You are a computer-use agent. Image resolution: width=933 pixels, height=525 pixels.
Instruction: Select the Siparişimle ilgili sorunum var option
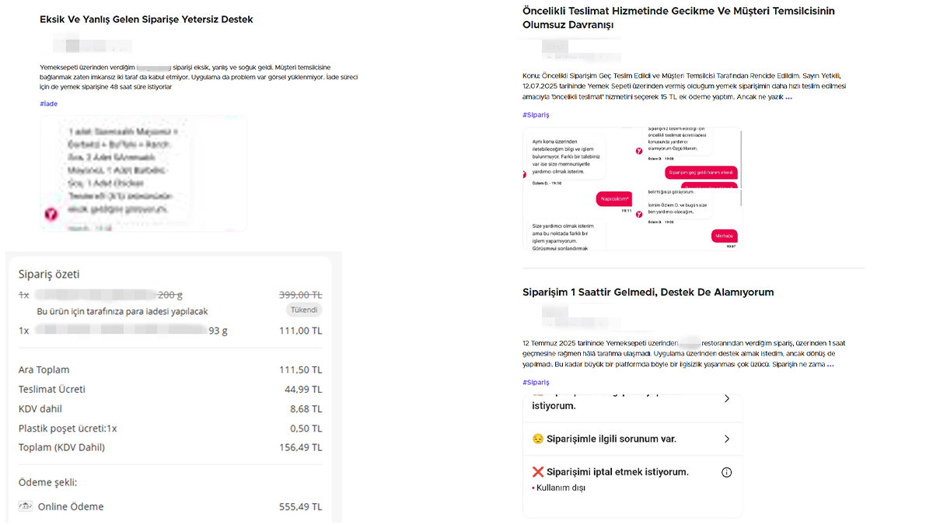coord(612,439)
